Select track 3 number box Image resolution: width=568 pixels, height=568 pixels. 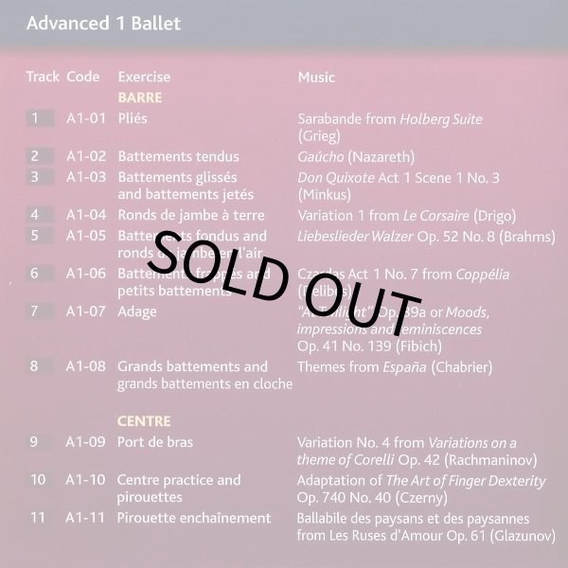40,177
